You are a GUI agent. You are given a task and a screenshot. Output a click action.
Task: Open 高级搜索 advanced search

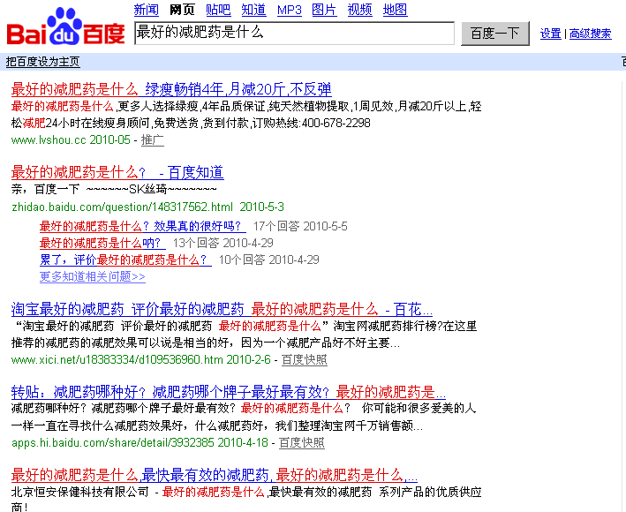coord(590,34)
